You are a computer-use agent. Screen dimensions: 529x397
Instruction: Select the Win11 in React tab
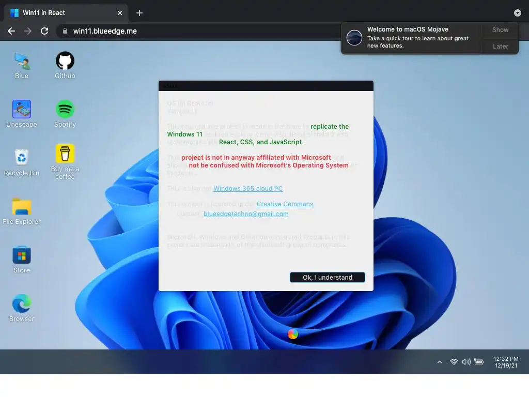tap(66, 13)
